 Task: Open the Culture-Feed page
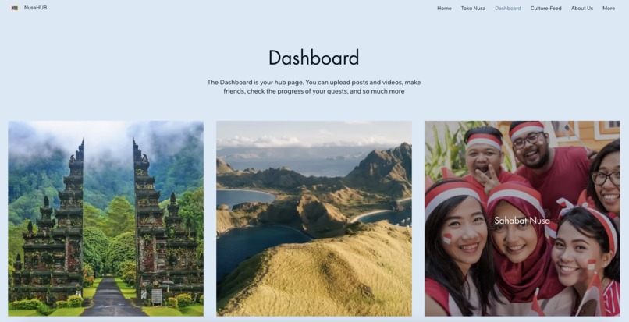[545, 8]
